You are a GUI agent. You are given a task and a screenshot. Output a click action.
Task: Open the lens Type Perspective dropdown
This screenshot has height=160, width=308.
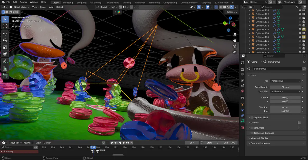(x=285, y=81)
